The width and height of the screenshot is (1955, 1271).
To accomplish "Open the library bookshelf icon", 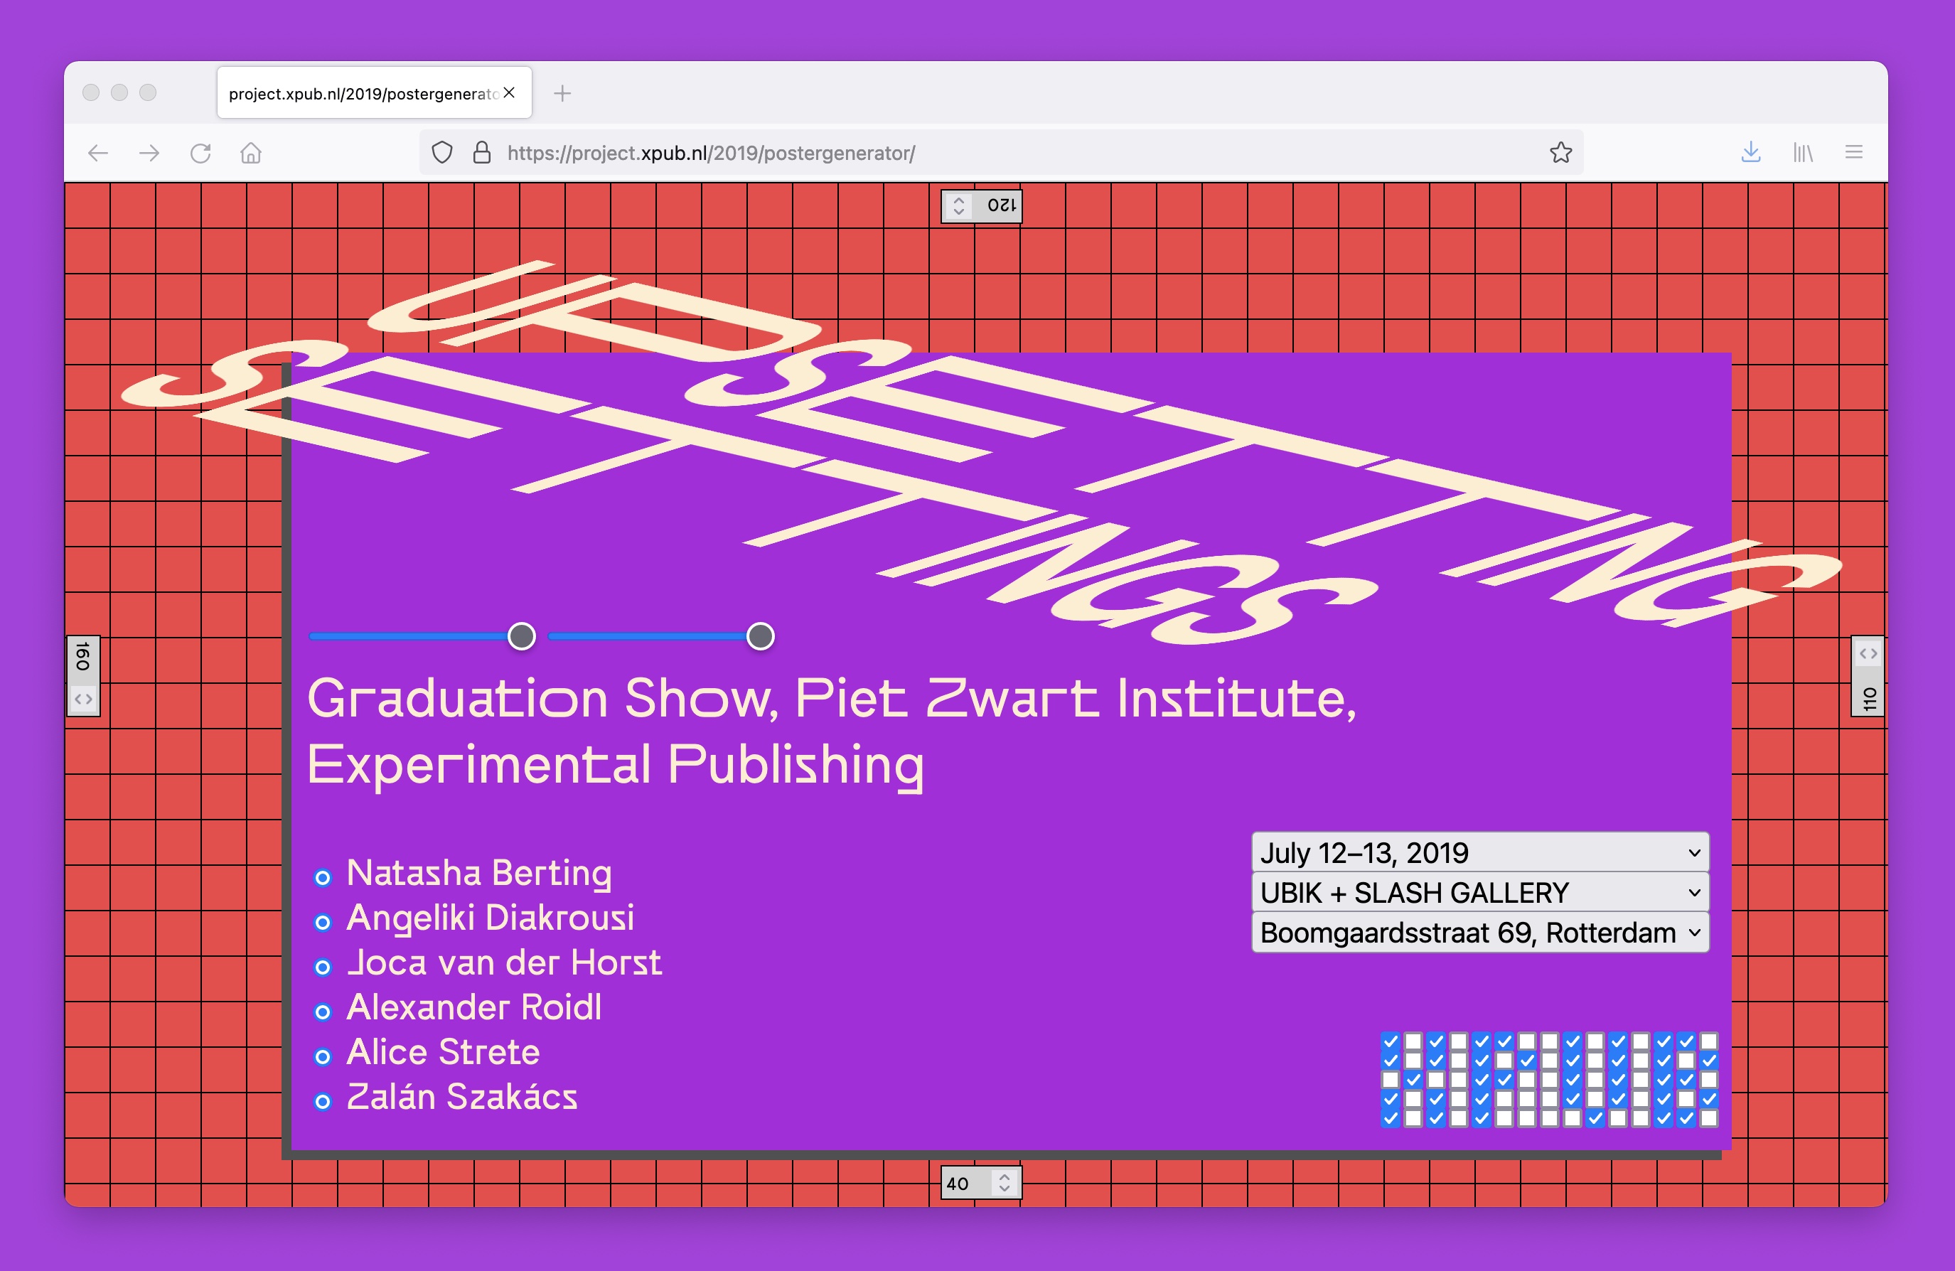I will click(1802, 153).
